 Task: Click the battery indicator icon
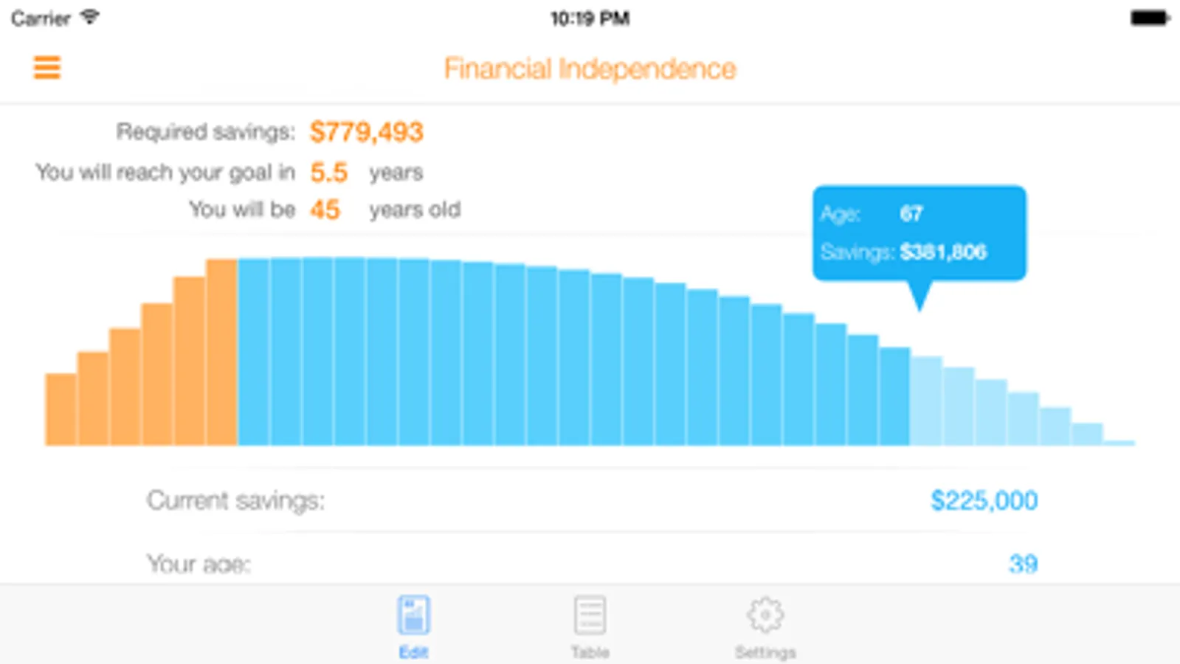click(x=1150, y=18)
